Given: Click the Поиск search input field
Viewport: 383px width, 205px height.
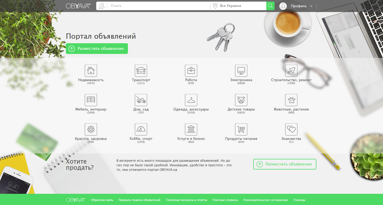Looking at the screenshot, I should pyautogui.click(x=159, y=6).
